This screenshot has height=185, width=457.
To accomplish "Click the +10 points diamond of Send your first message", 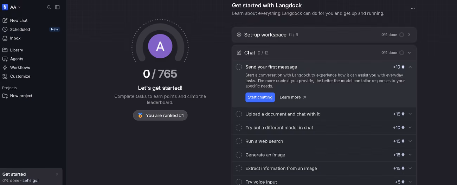I will [x=403, y=67].
